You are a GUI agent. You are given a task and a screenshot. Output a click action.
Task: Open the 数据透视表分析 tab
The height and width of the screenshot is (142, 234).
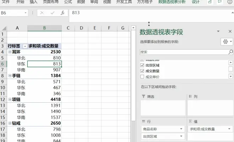tap(172, 2)
